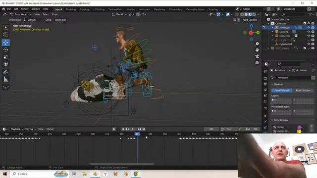Screen dimensions: 317x178
Task: Click Rest Position button
Action: pyautogui.click(x=303, y=90)
